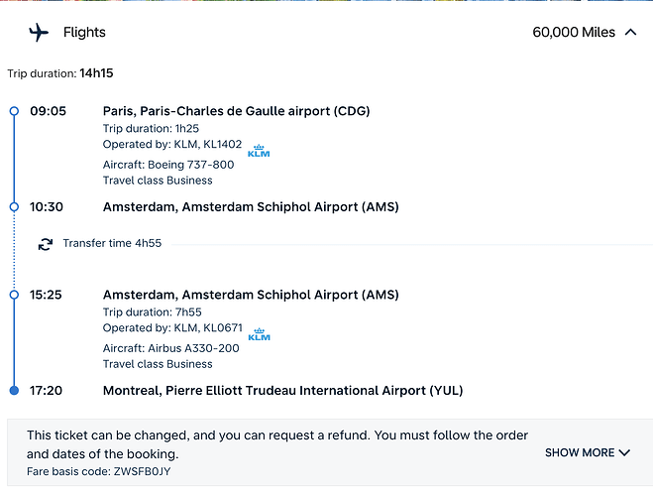Click the transfer time refresh icon
Image resolution: width=653 pixels, height=496 pixels.
pos(46,244)
